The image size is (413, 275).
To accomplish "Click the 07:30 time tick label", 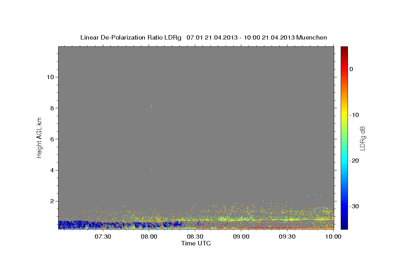I will [103, 236].
